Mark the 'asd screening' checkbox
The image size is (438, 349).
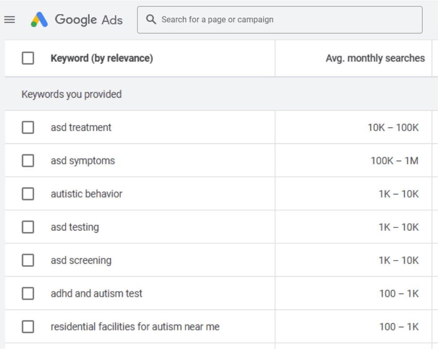point(28,261)
